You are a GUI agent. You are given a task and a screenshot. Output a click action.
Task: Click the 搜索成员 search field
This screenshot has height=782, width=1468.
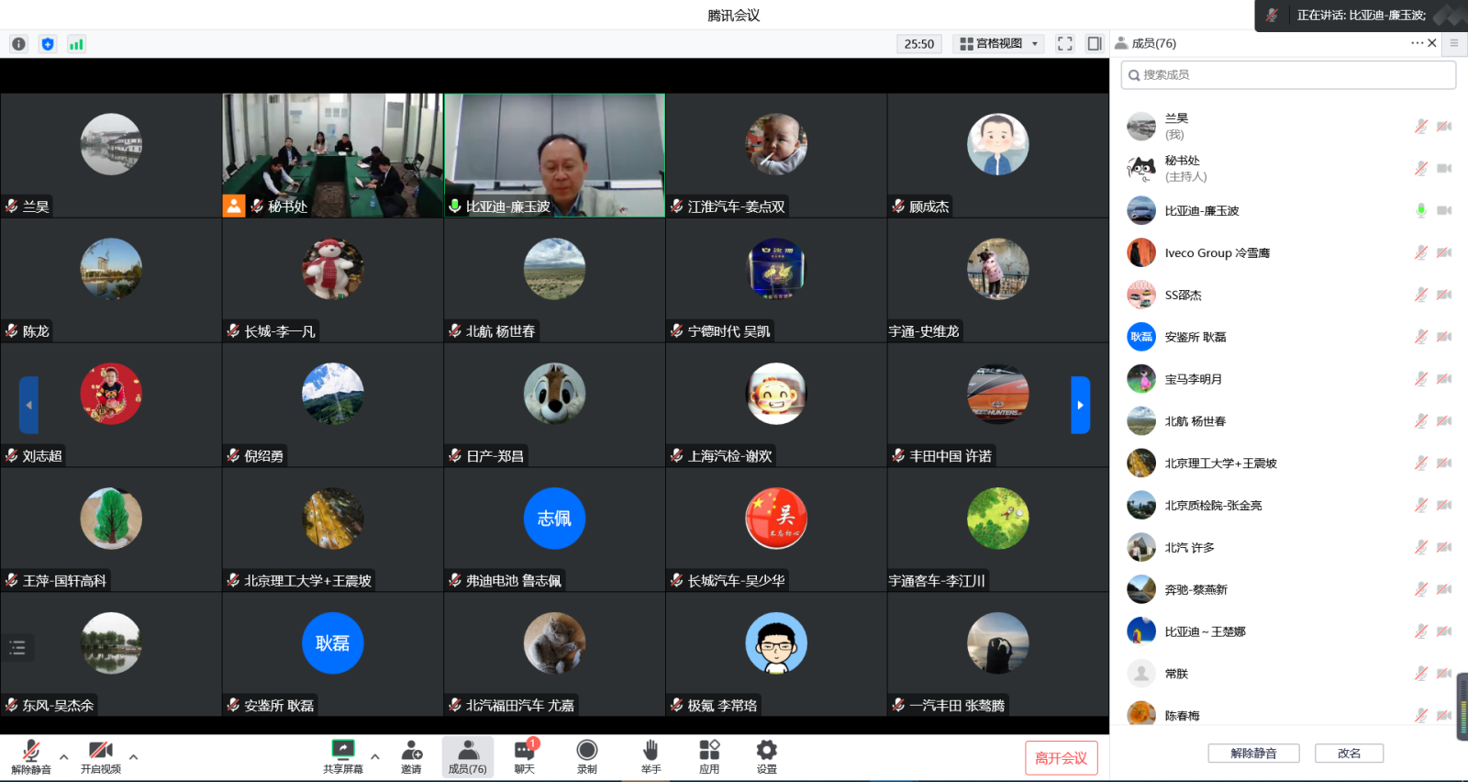pos(1288,75)
